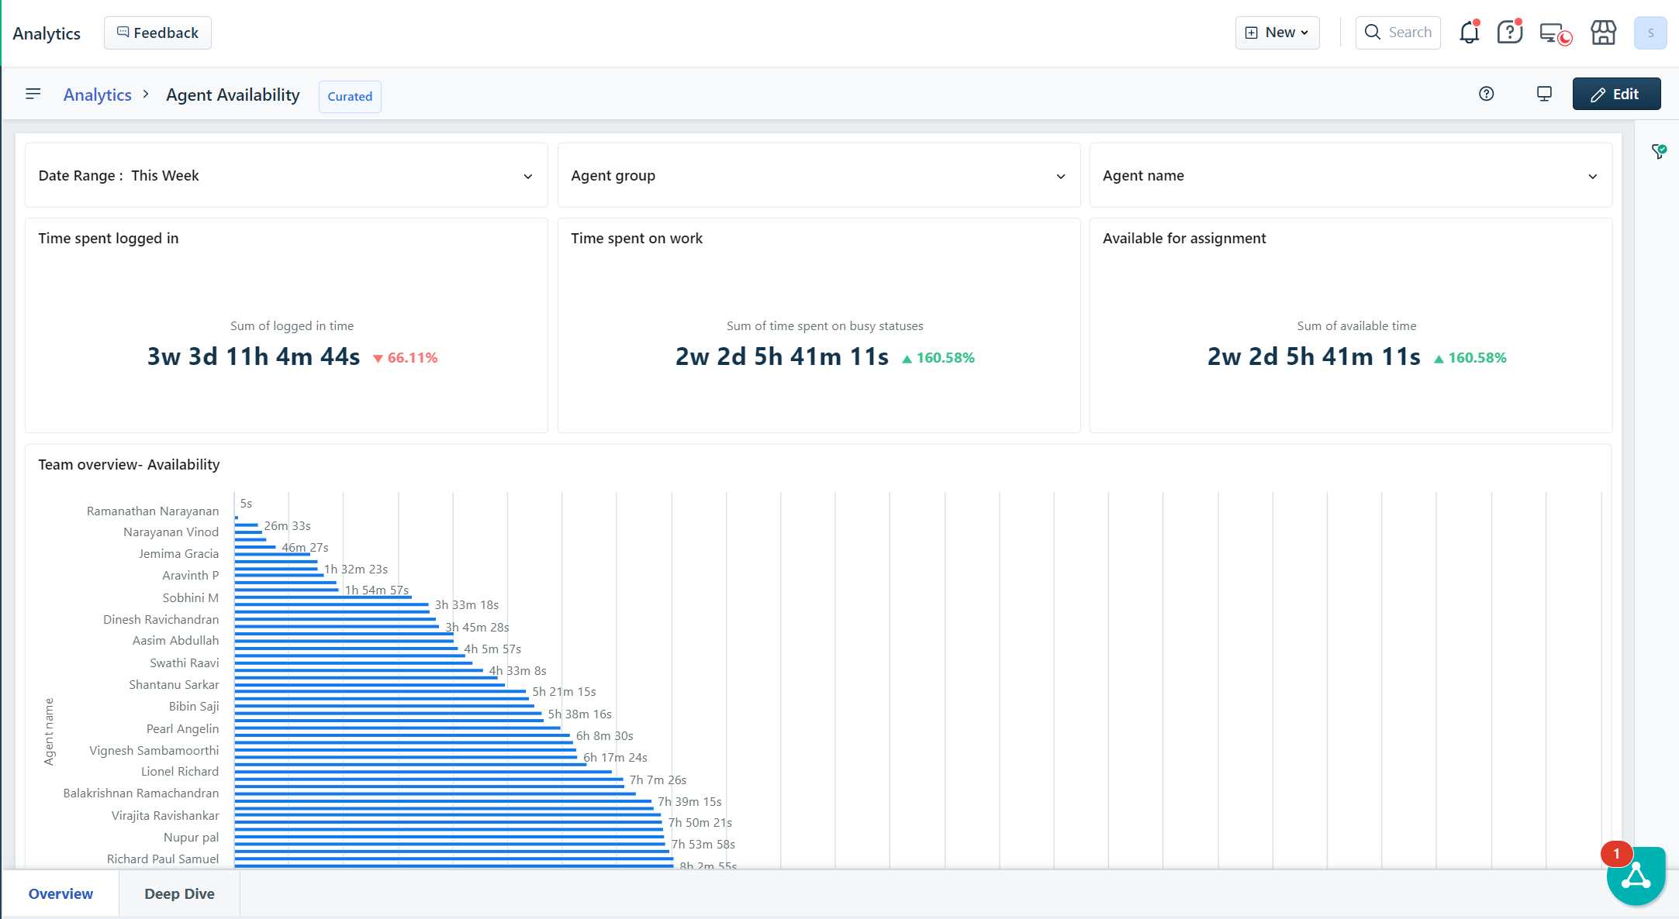1679x919 pixels.
Task: Click the report help circle icon
Action: pos(1486,94)
